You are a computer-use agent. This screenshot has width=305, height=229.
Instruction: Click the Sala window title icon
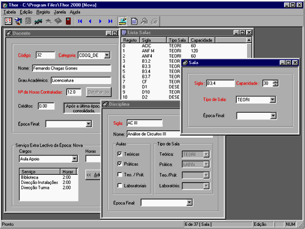coord(185,63)
